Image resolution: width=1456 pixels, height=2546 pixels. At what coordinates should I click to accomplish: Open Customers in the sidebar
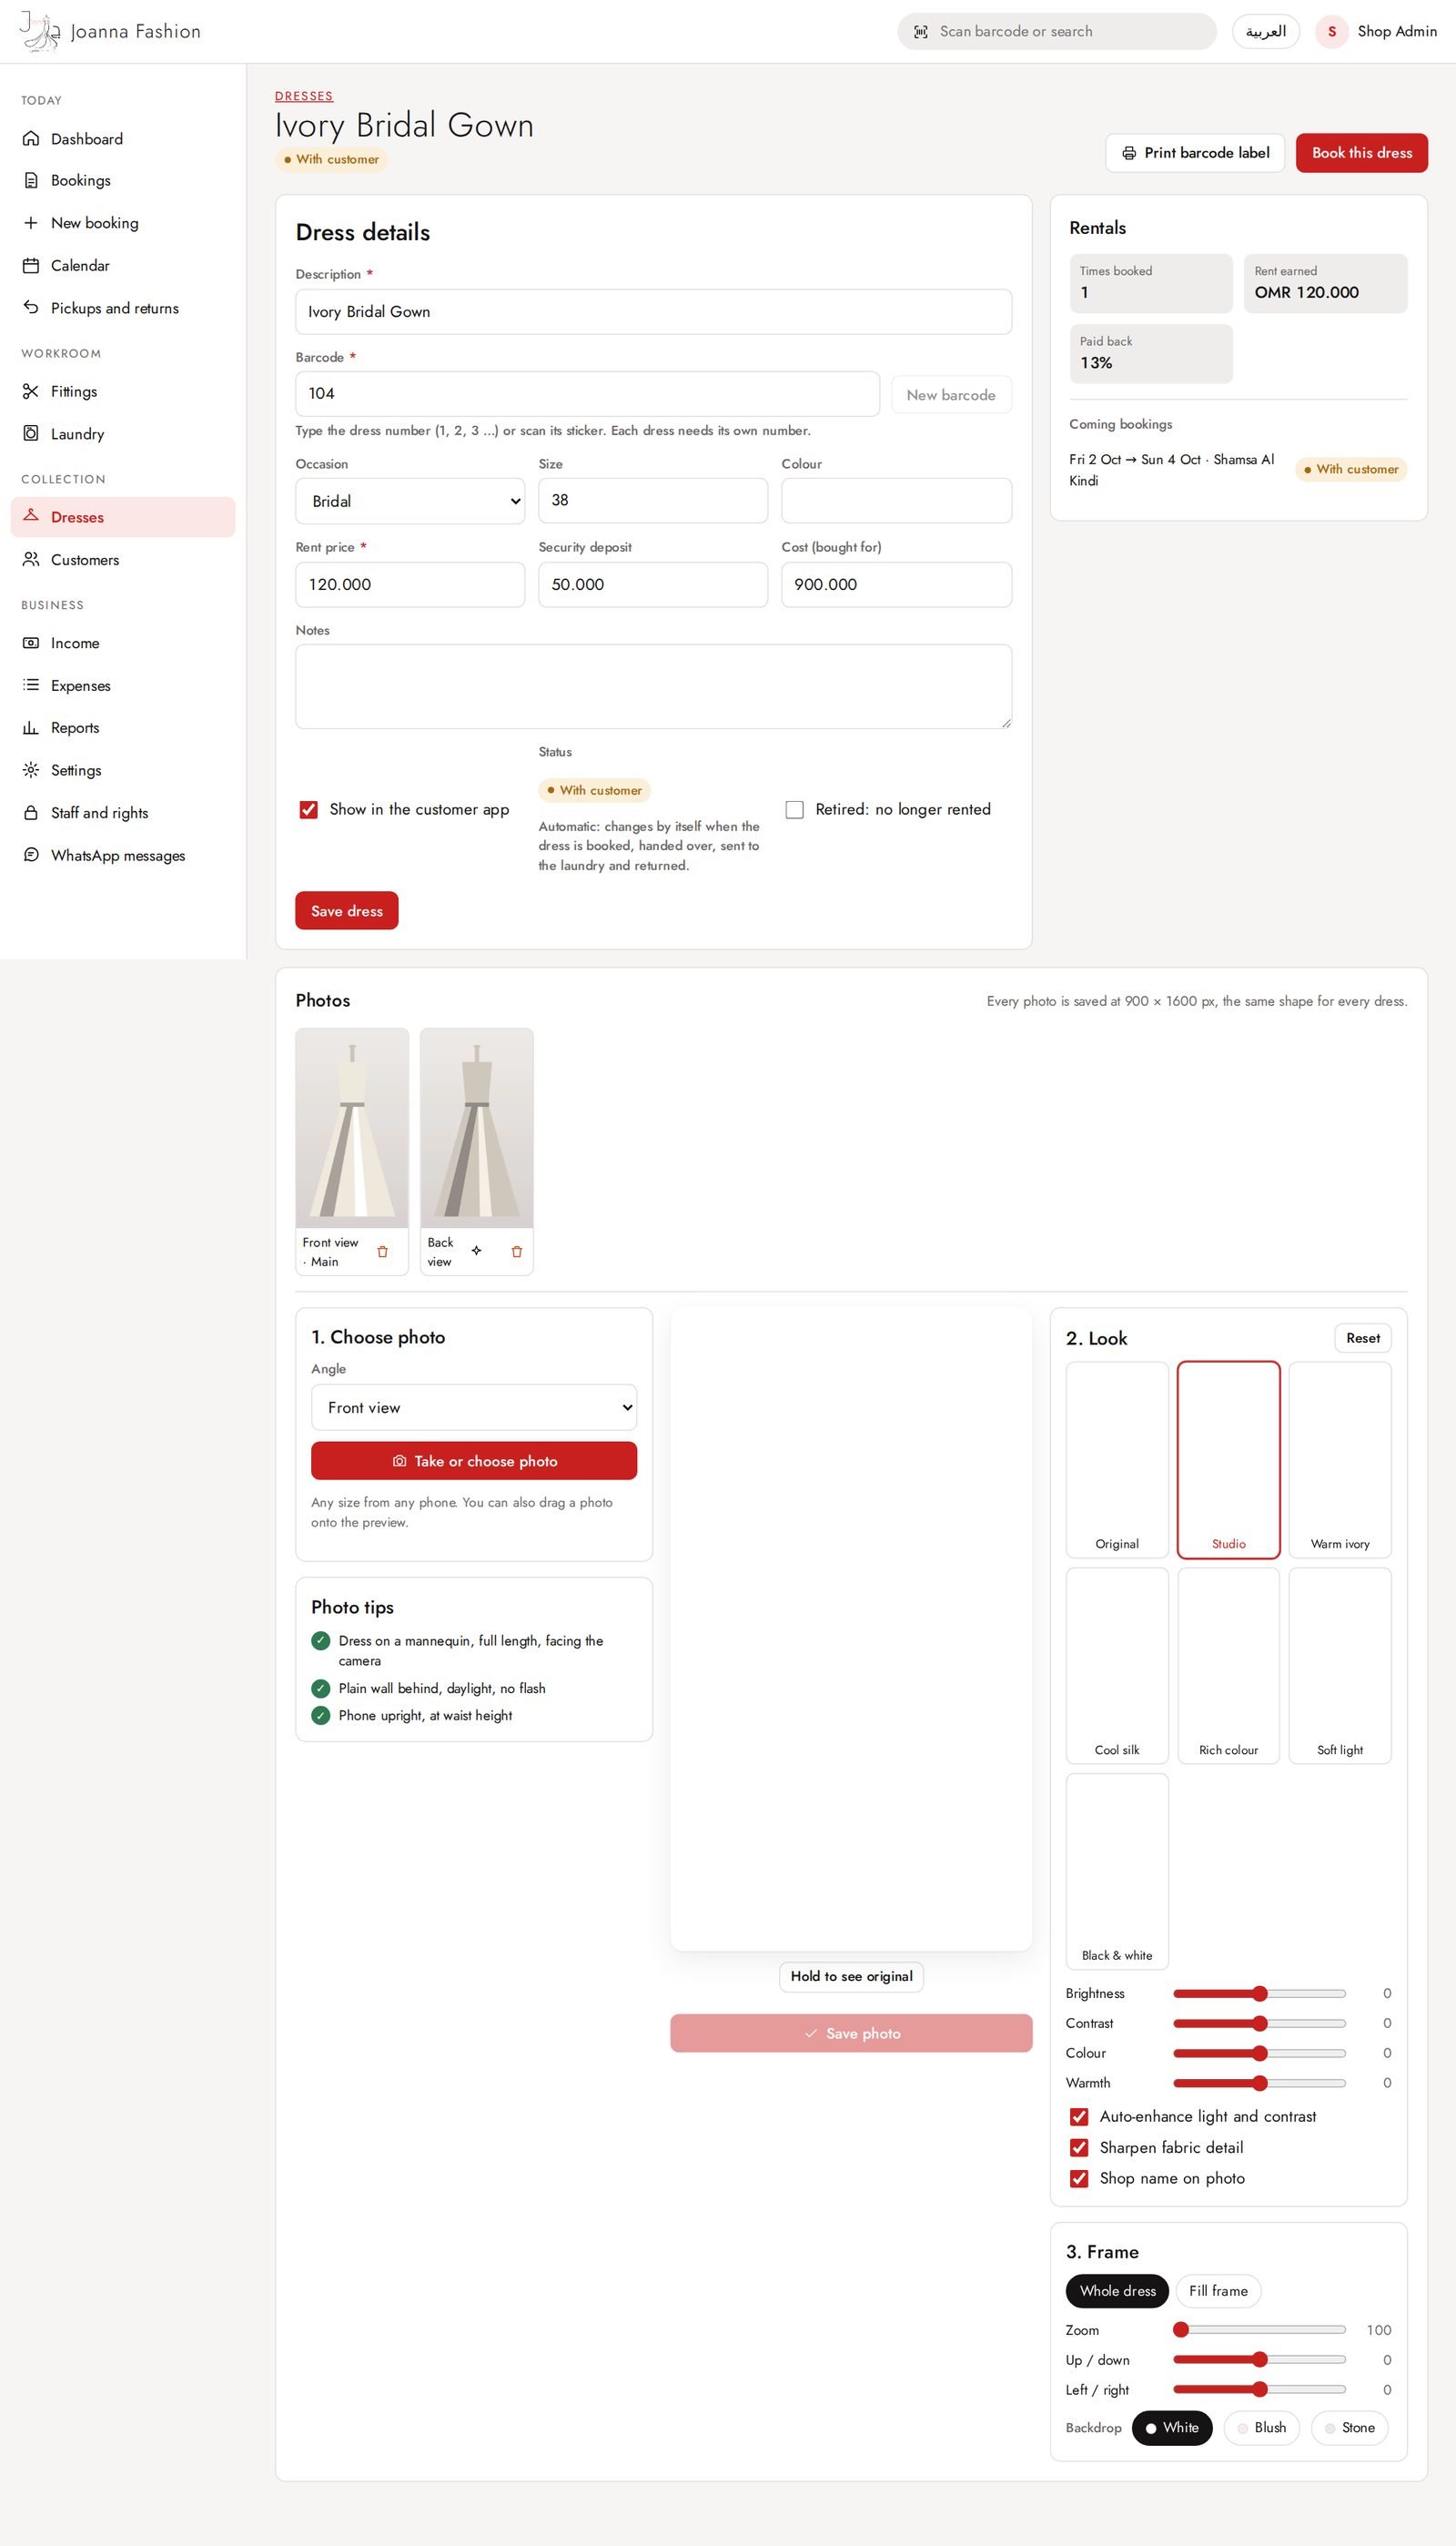coord(123,560)
